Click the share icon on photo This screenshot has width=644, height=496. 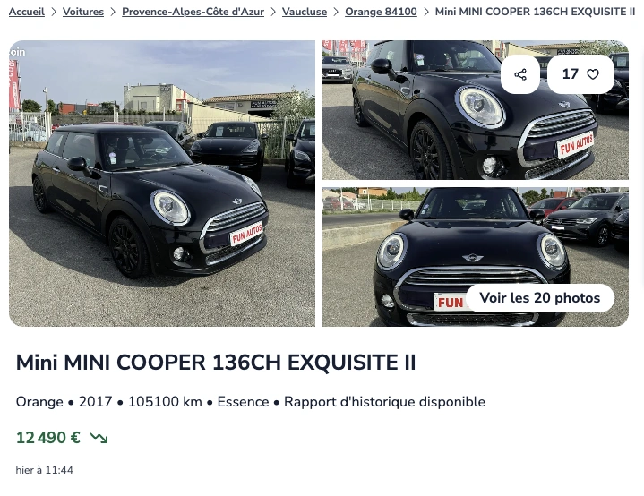coord(520,74)
